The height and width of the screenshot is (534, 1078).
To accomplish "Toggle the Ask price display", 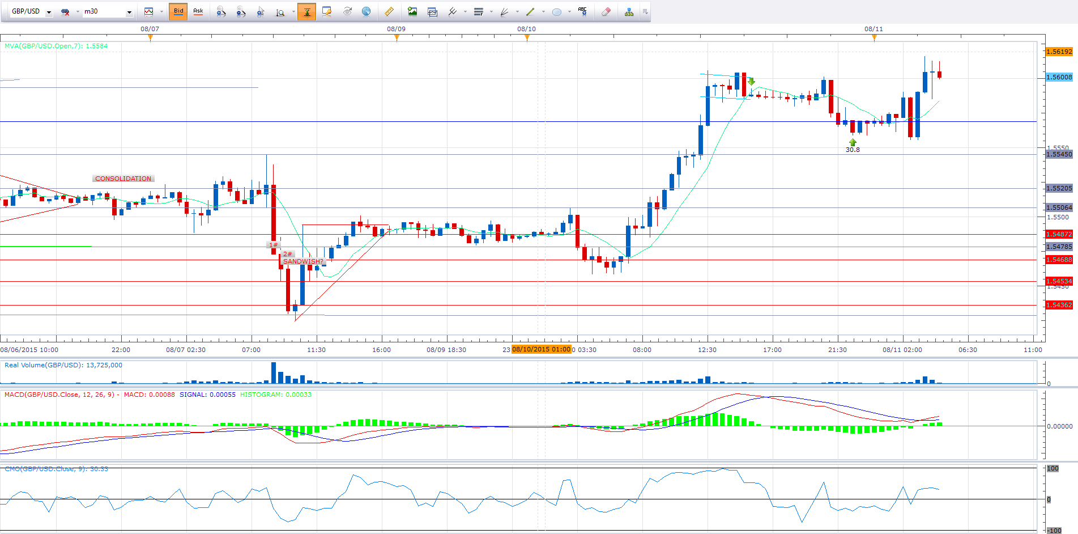I will (198, 12).
